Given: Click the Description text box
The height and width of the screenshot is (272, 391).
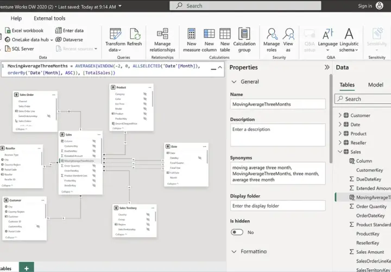Looking at the screenshot, I should (x=278, y=135).
